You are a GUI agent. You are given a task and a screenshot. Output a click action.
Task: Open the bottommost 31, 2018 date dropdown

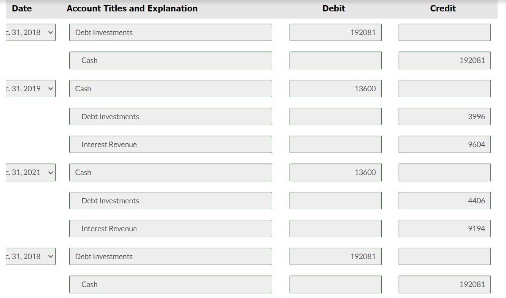tap(31, 257)
